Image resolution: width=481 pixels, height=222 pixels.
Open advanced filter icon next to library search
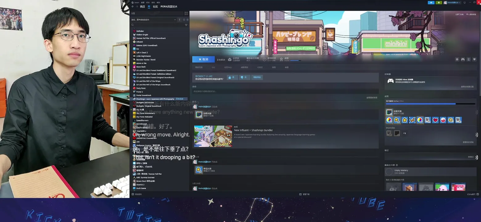pos(186,25)
